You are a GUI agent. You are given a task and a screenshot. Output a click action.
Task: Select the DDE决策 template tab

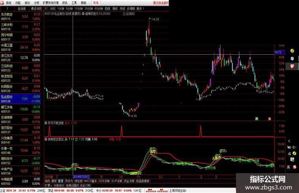[104, 181]
